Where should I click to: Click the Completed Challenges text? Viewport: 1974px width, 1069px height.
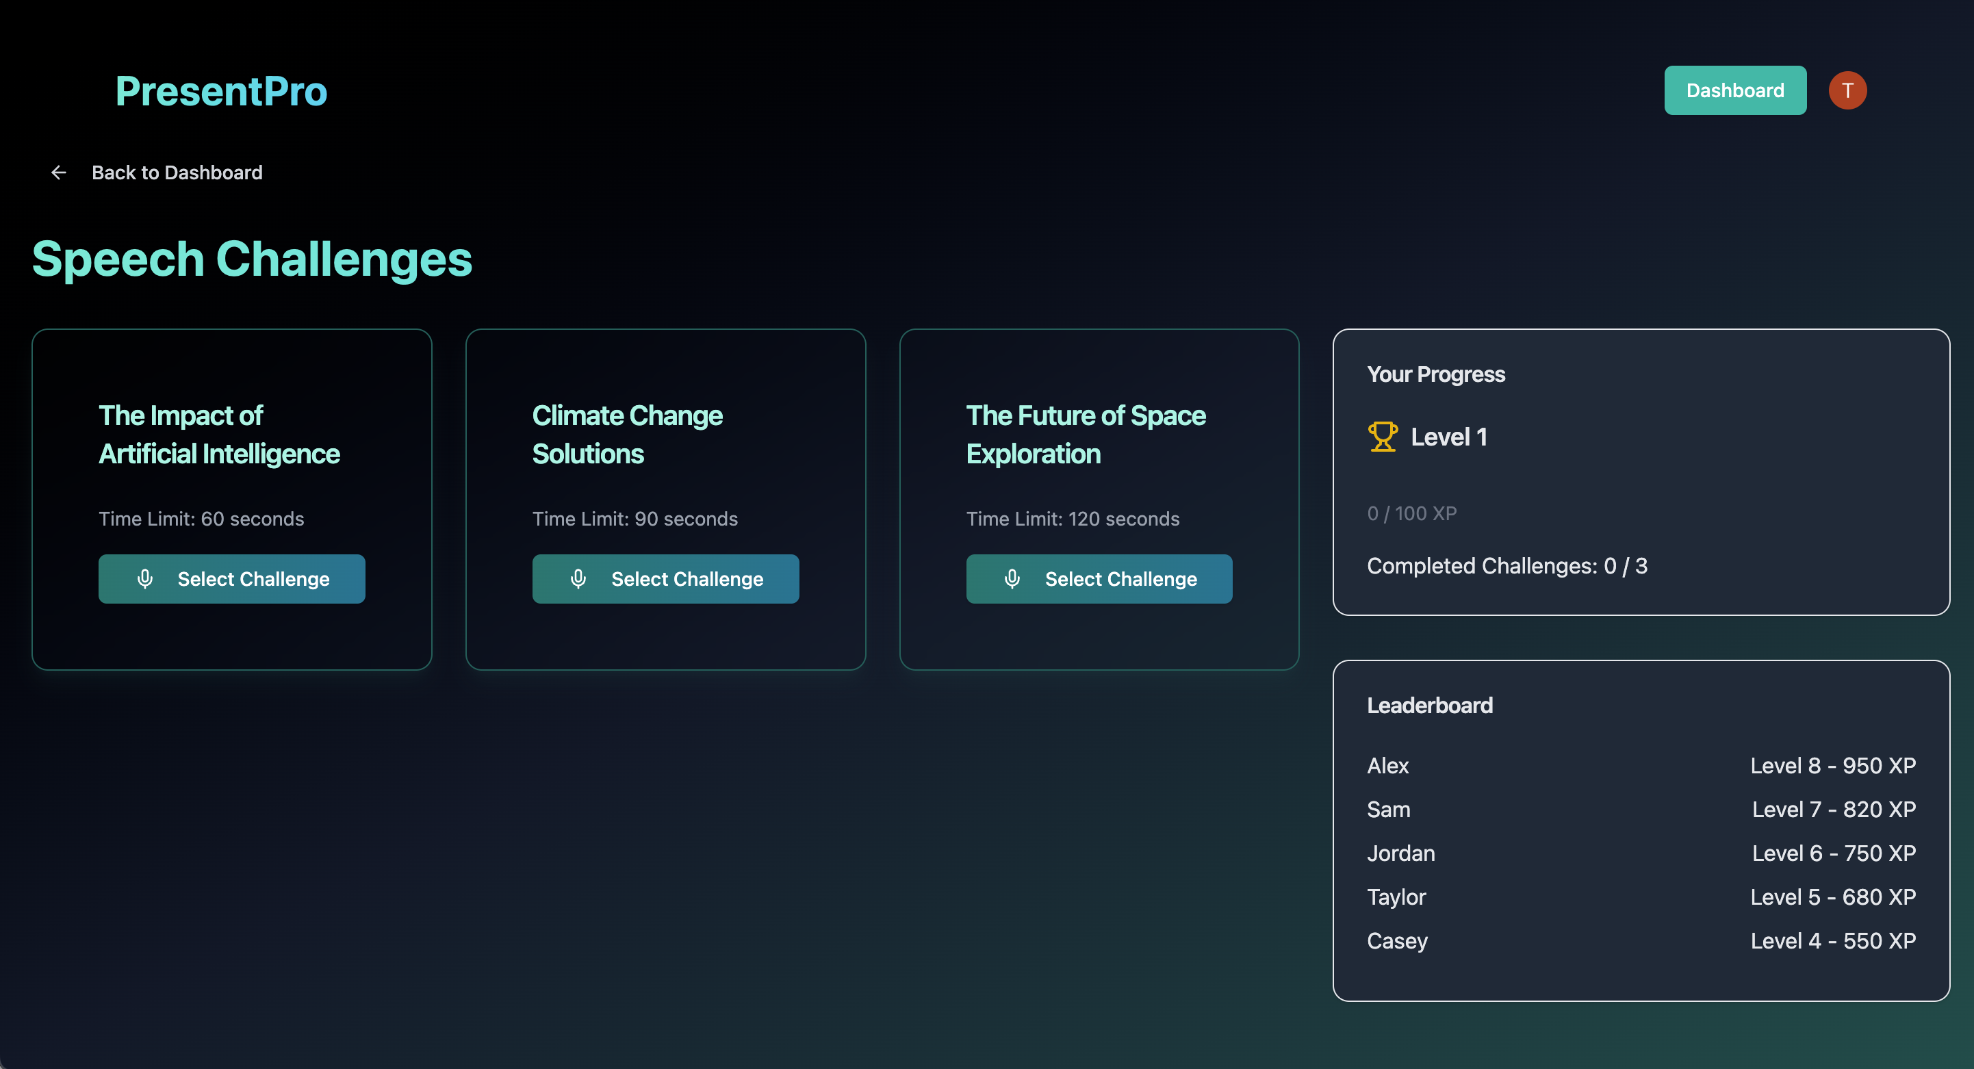[x=1507, y=565]
